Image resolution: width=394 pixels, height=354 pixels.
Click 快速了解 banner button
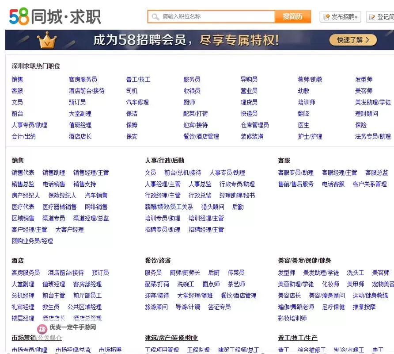pos(353,40)
